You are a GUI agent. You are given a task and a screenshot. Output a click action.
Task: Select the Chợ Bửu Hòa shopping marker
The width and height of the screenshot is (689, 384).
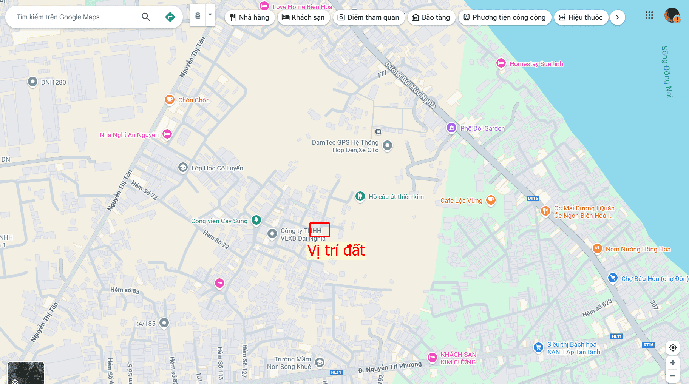(x=613, y=278)
